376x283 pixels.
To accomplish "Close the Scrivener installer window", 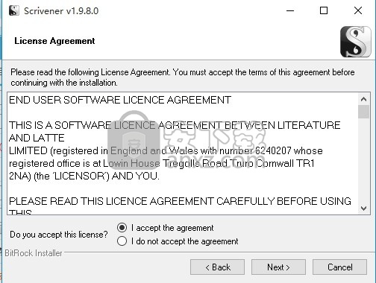I will click(358, 10).
